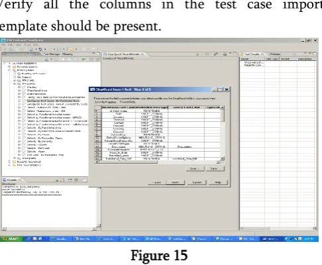The image size is (322, 265).
Task: Open the Windows Start menu
Action: [11, 238]
